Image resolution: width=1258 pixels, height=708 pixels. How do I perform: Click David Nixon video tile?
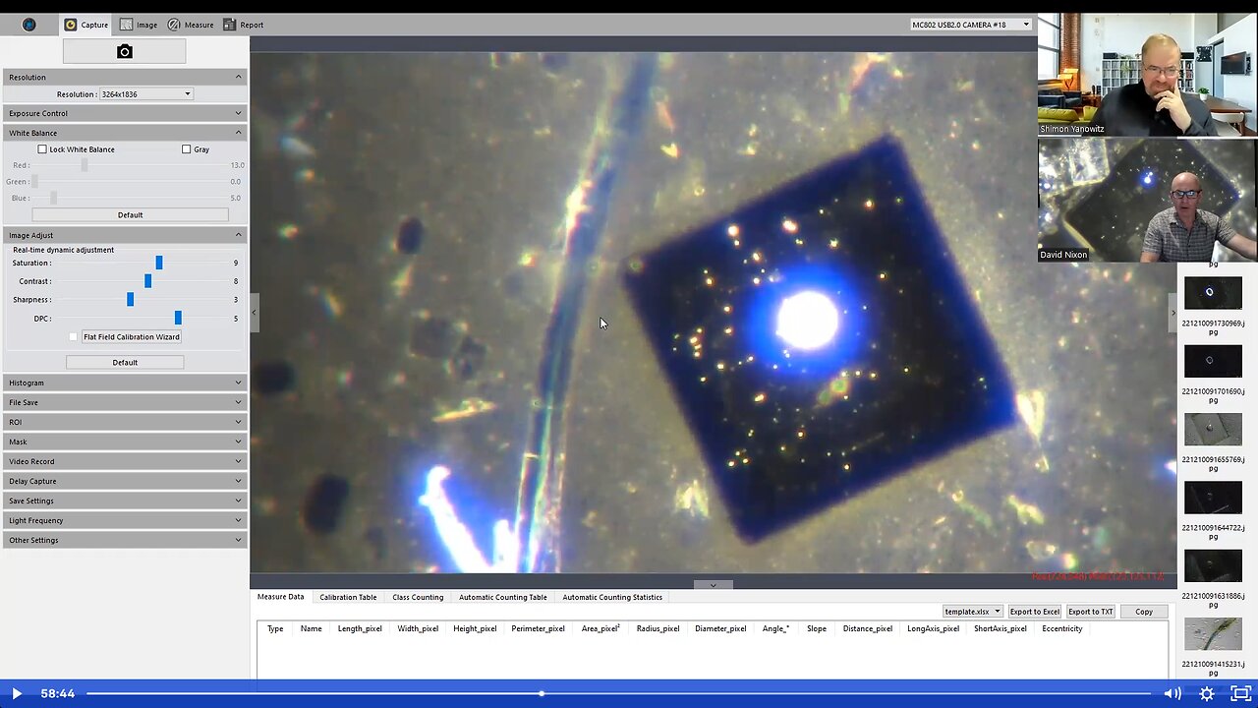[x=1148, y=200]
